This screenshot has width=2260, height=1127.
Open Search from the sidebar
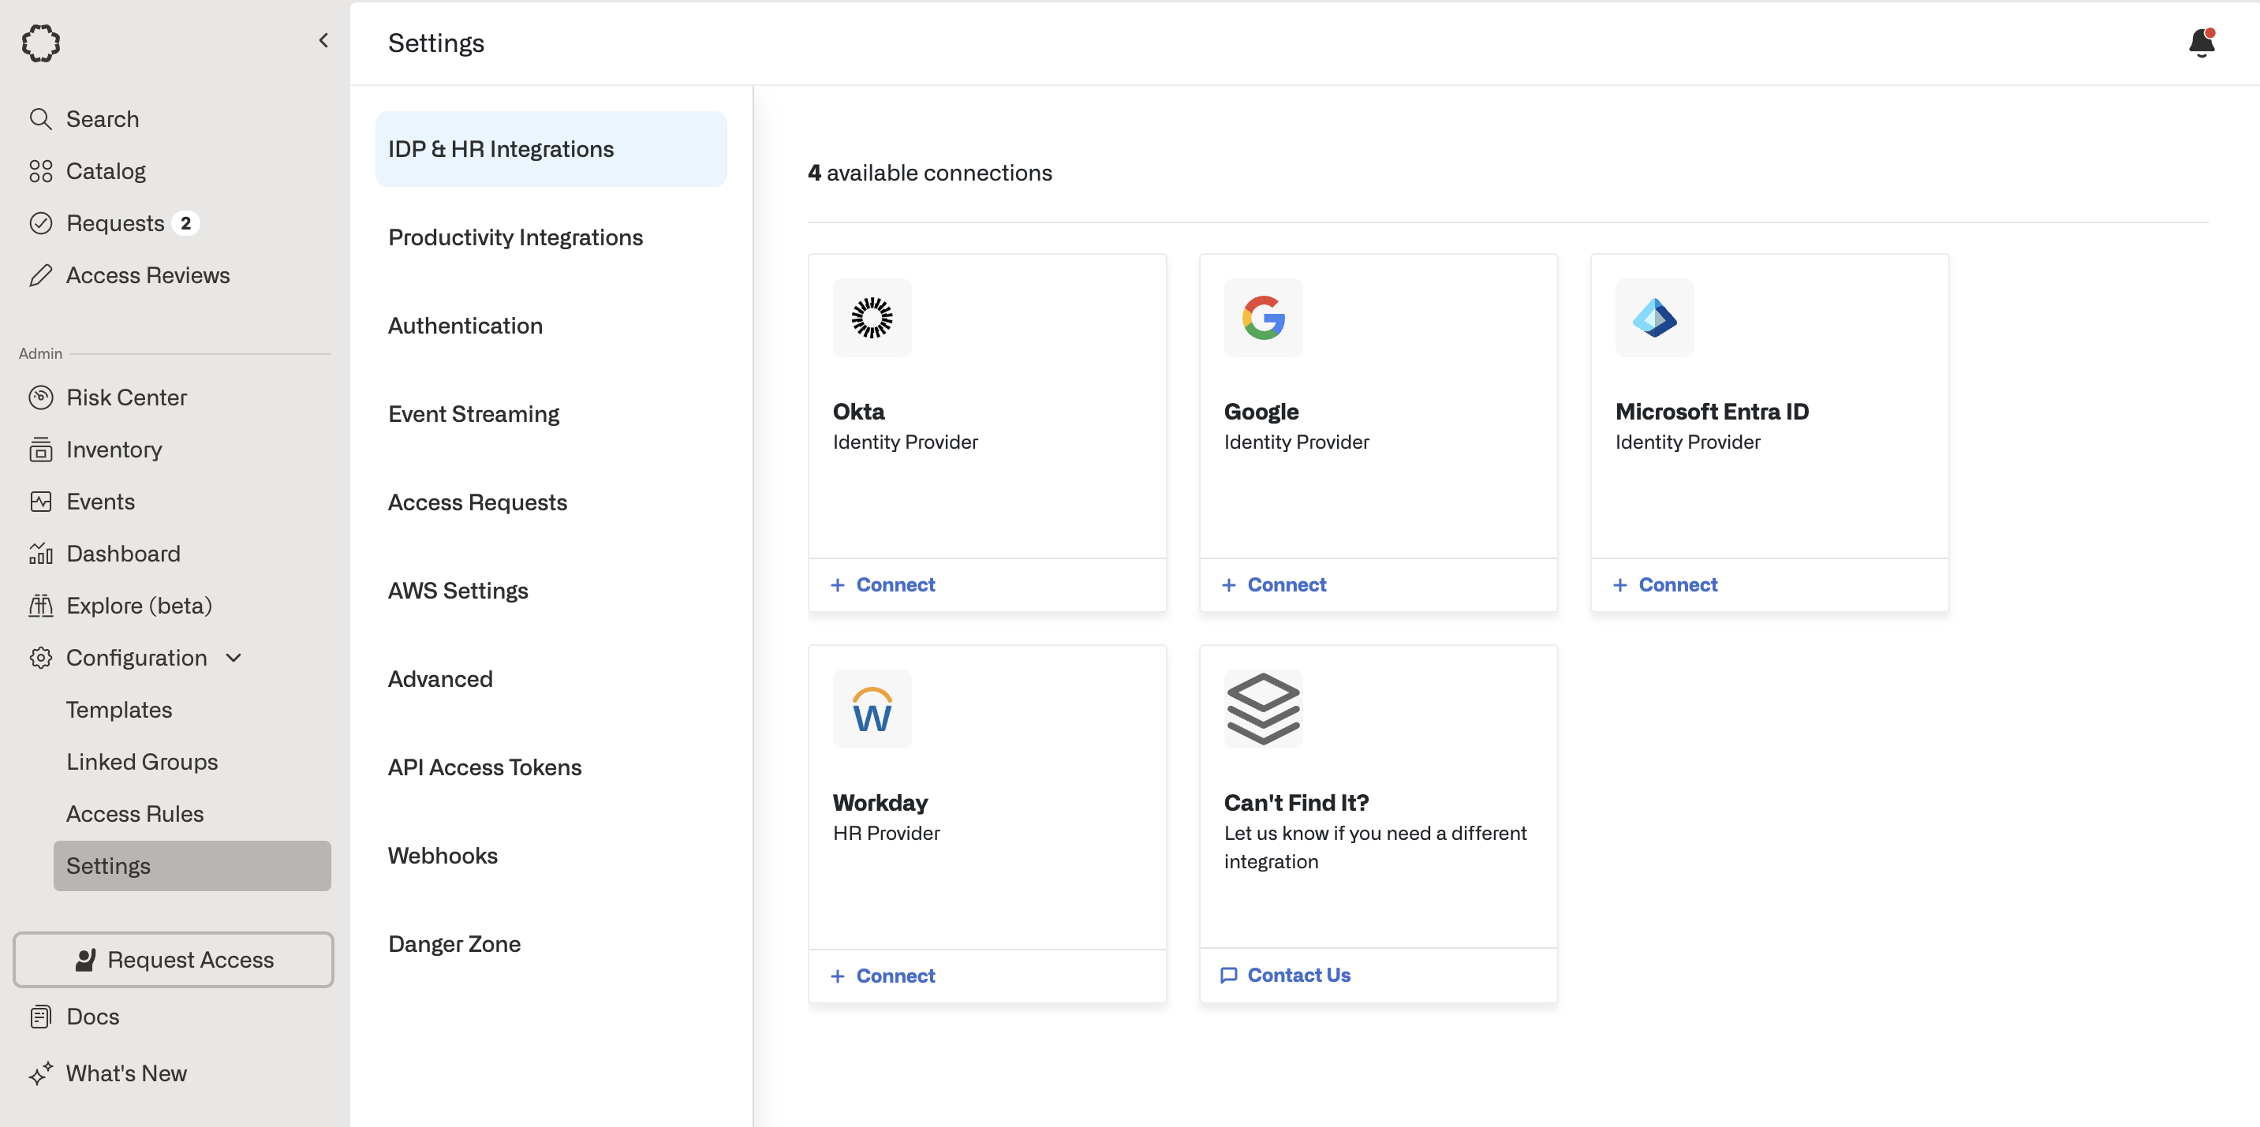102,118
